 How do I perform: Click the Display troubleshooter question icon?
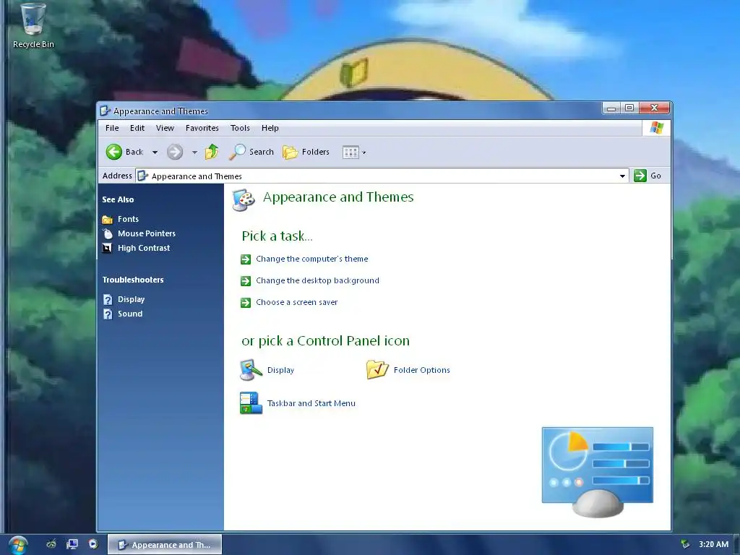pyautogui.click(x=108, y=300)
